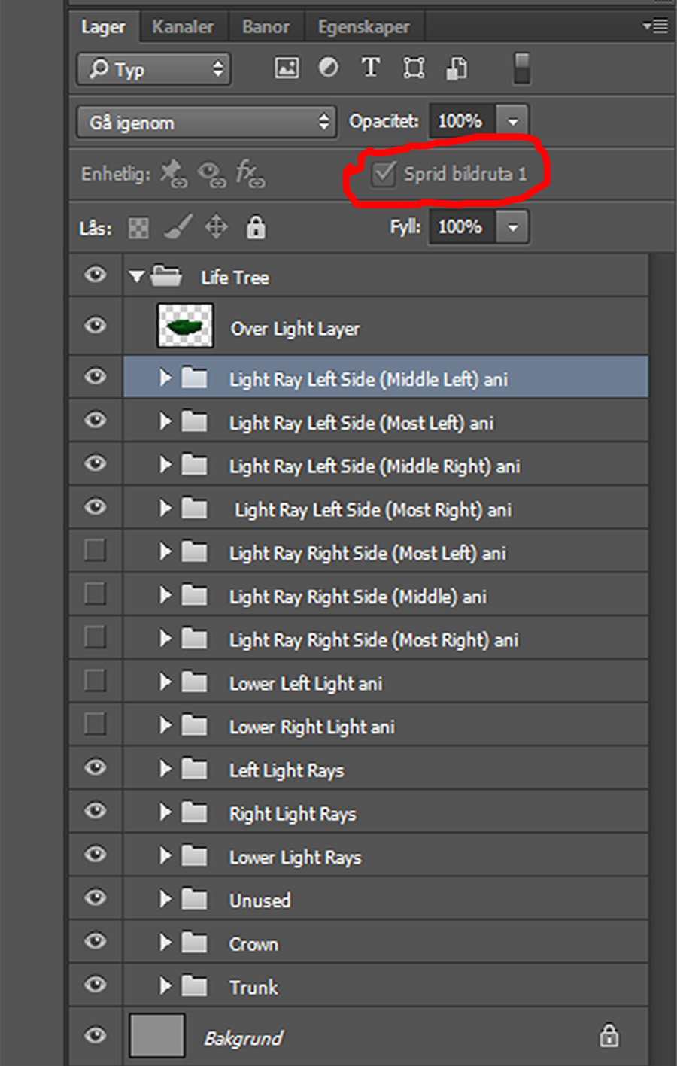Image resolution: width=677 pixels, height=1066 pixels.
Task: Expand the Crown group arrow
Action: 165,941
